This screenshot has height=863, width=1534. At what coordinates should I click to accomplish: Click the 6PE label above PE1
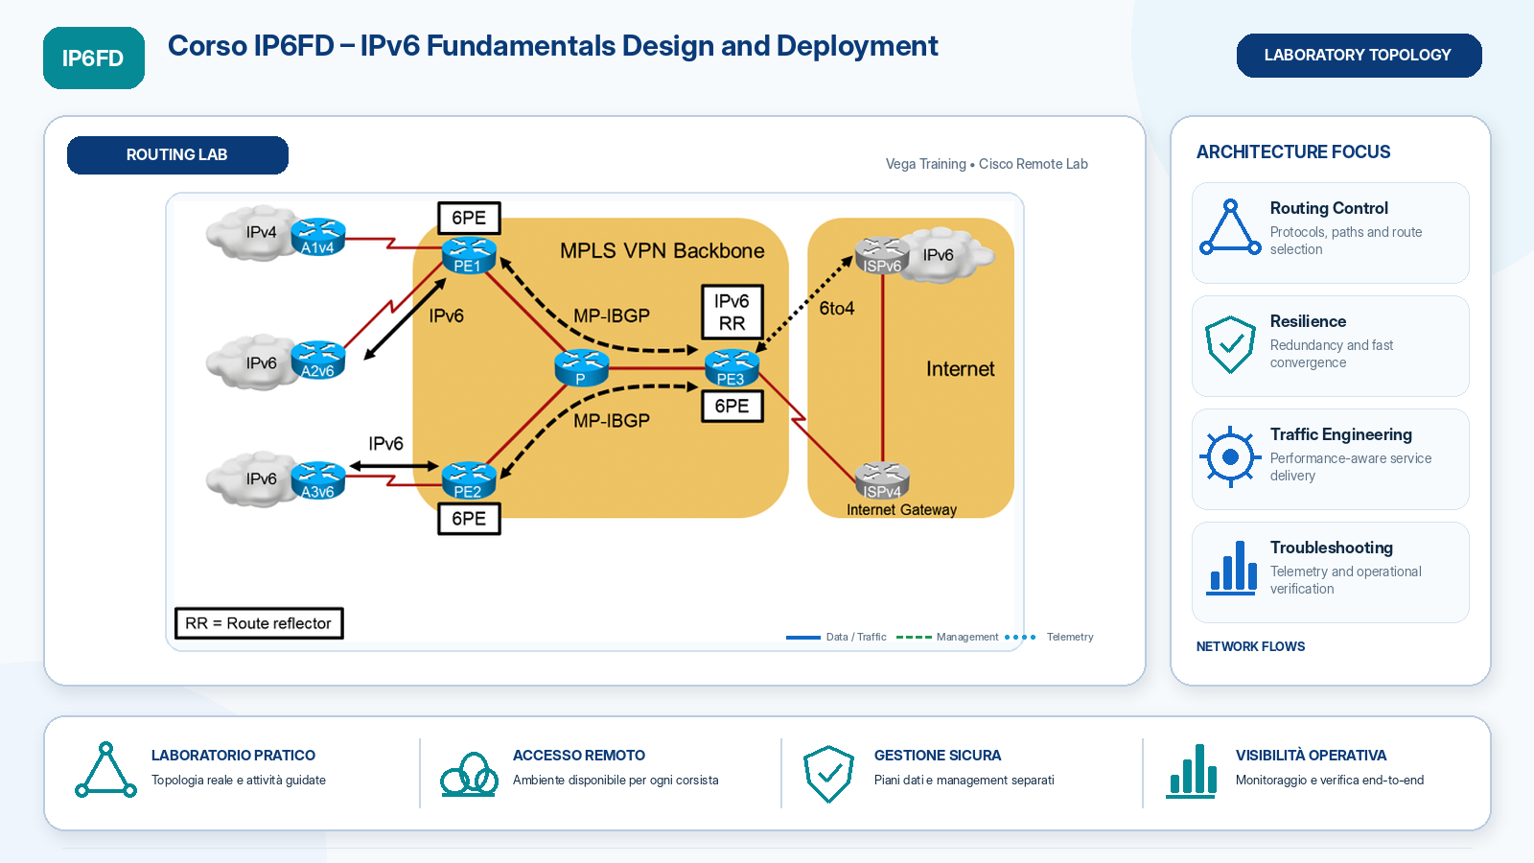[469, 218]
